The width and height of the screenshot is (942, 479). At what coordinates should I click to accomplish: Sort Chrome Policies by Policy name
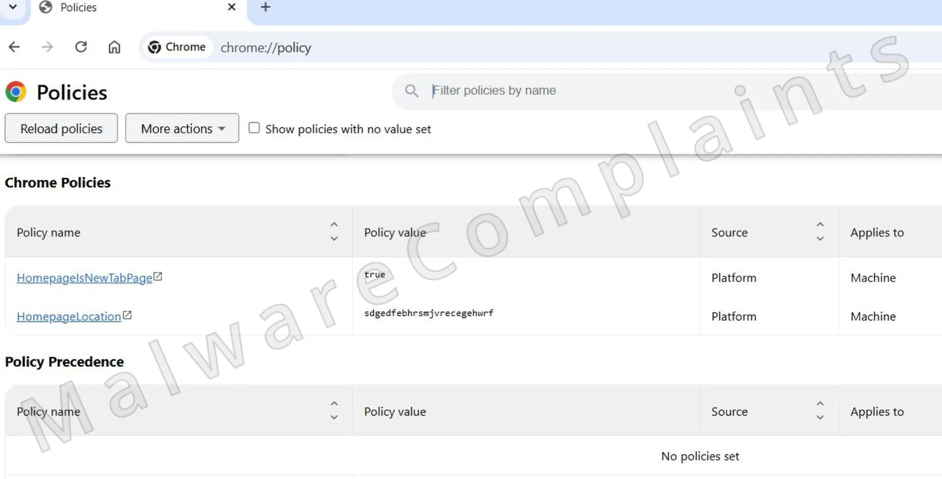pyautogui.click(x=334, y=232)
